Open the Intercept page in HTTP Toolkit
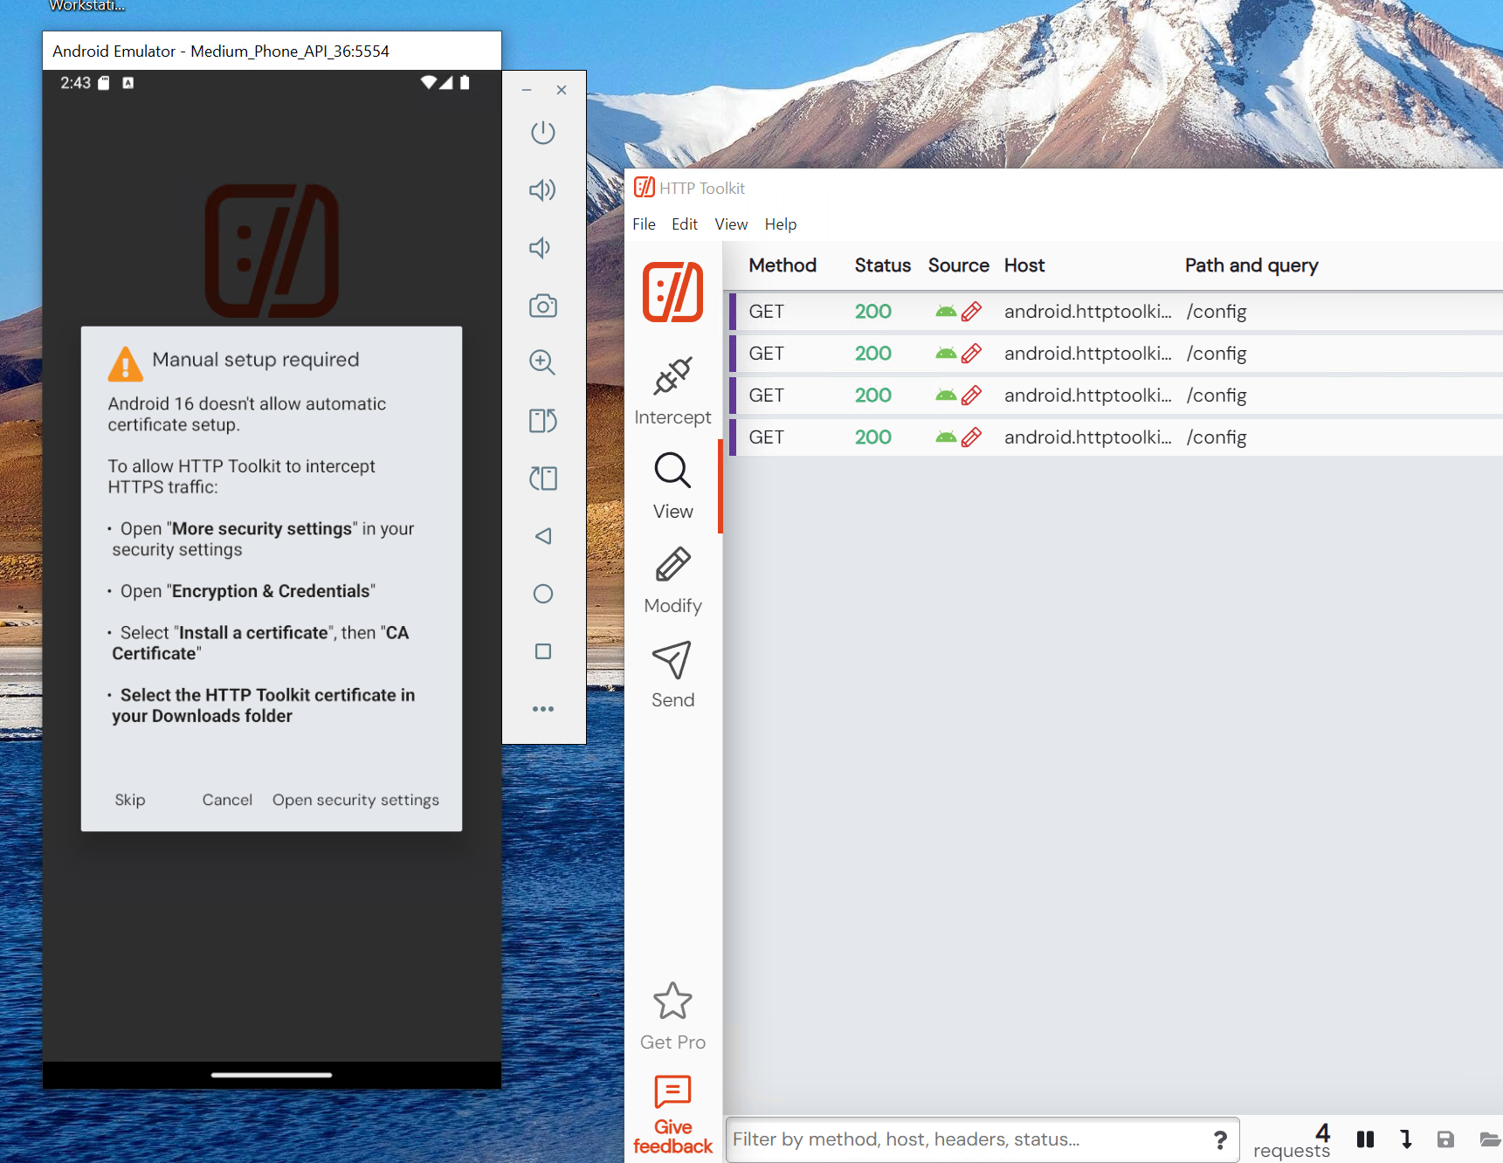Screen dimensions: 1503x1163 pyautogui.click(x=672, y=391)
